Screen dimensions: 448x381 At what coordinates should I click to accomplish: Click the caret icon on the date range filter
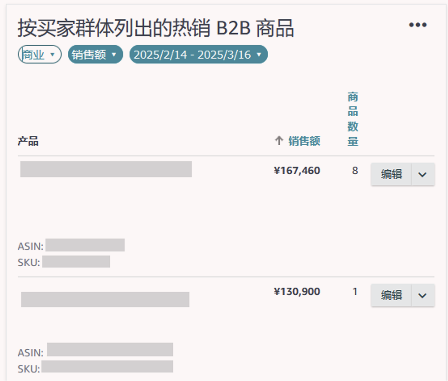[259, 54]
